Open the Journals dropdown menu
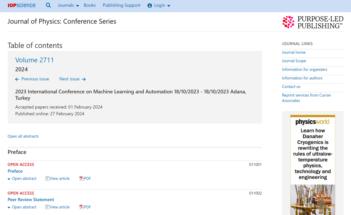Screen dimensions: 351x215 pyautogui.click(x=67, y=5)
